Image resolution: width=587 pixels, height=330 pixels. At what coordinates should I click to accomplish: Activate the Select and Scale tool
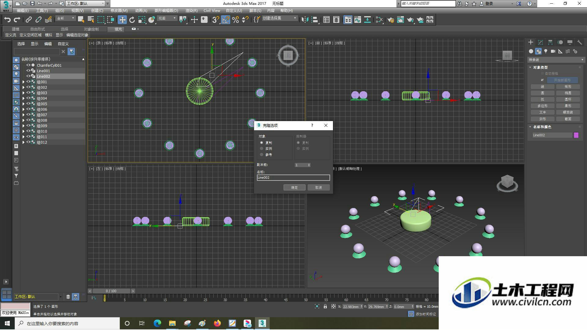pos(142,20)
